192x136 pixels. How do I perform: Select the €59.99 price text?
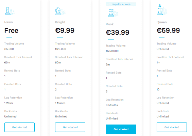[x=168, y=30]
